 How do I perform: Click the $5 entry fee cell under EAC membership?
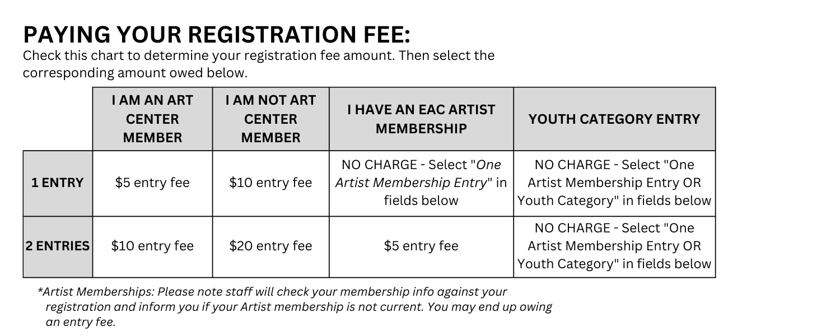pyautogui.click(x=421, y=246)
